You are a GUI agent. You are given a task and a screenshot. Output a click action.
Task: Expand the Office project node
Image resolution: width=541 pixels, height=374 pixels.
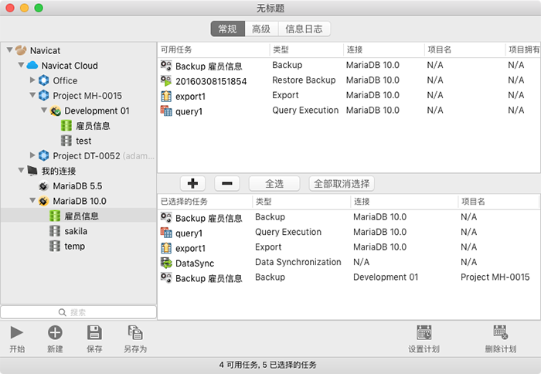coord(32,80)
